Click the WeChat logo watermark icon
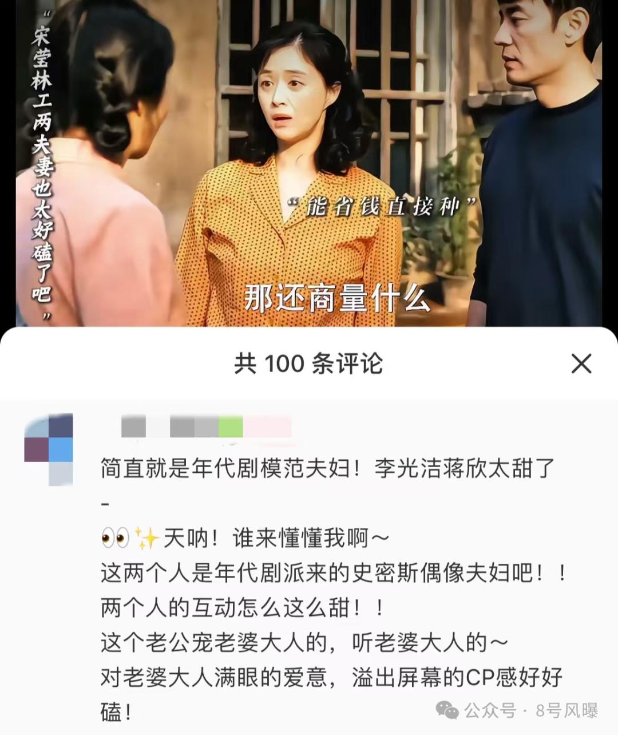Viewport: 618px width, 735px height. coord(447,710)
